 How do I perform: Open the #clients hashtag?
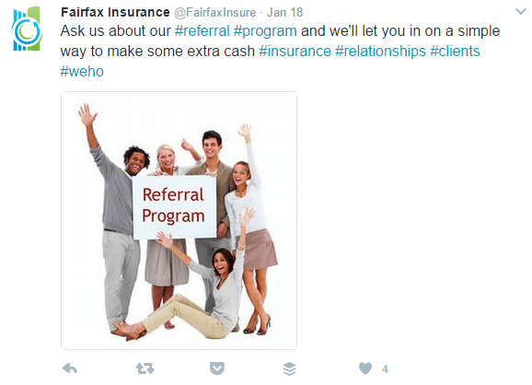[x=455, y=52]
